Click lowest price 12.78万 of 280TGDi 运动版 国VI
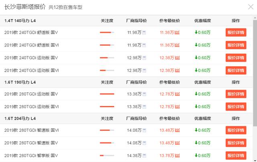Image resolution: width=257 pixels, height=162 pixels. [x=167, y=107]
